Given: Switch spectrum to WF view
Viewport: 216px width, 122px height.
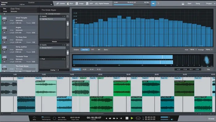Looking at the screenshot, I should (99, 50).
